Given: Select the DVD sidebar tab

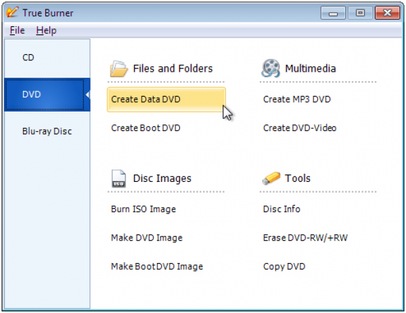Looking at the screenshot, I should [32, 94].
